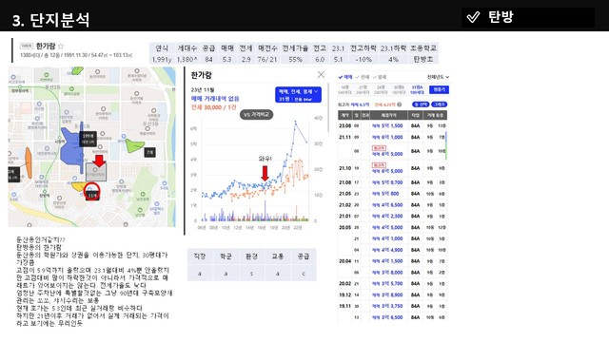This screenshot has height=342, width=609.
Task: Click the VS 가격비교 button
Action: tap(256, 115)
